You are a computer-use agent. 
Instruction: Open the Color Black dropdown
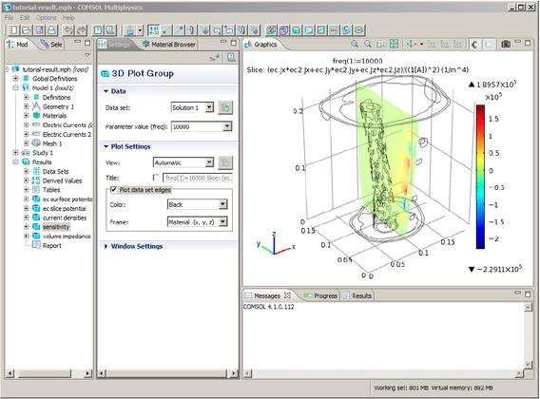click(x=222, y=204)
